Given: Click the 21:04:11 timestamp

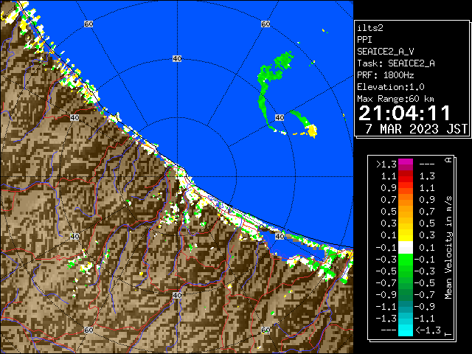Looking at the screenshot, I should [x=404, y=113].
